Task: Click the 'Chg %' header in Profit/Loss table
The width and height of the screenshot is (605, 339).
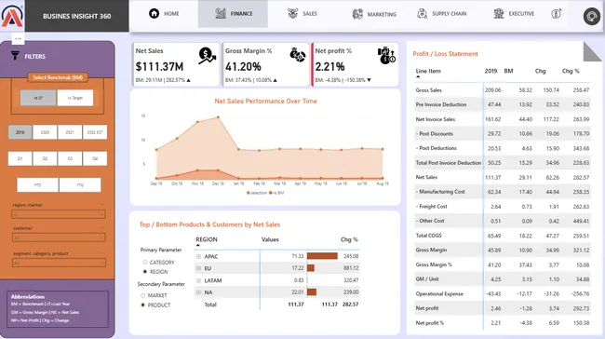Action: pyautogui.click(x=571, y=71)
